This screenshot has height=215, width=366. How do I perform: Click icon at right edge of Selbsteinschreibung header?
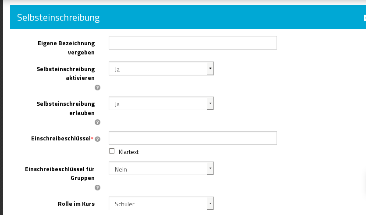(364, 18)
